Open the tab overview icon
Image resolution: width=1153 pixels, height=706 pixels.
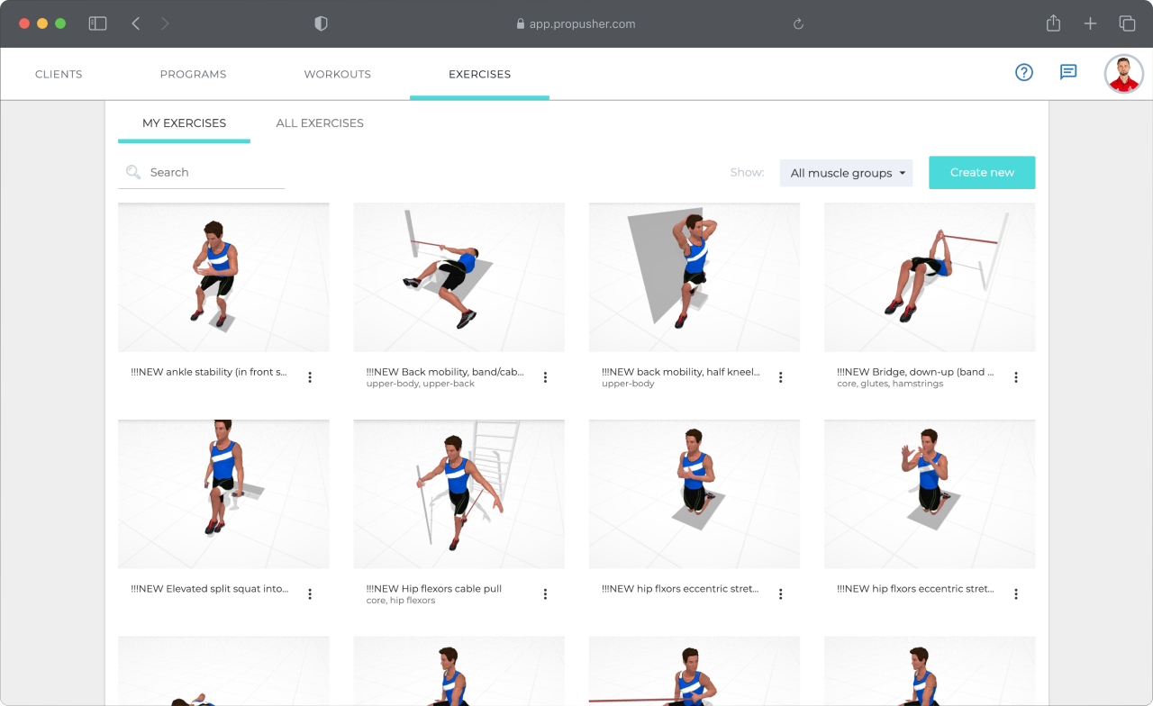[1127, 24]
